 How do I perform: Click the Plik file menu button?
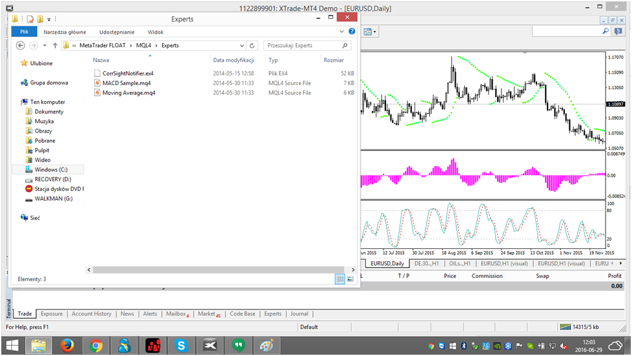24,32
